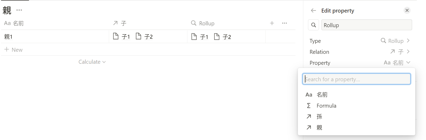
Task: Open the 子2 page in the relation column
Action: pos(144,37)
